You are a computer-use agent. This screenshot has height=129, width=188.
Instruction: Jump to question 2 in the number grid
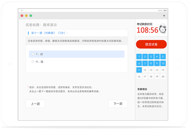point(145,56)
